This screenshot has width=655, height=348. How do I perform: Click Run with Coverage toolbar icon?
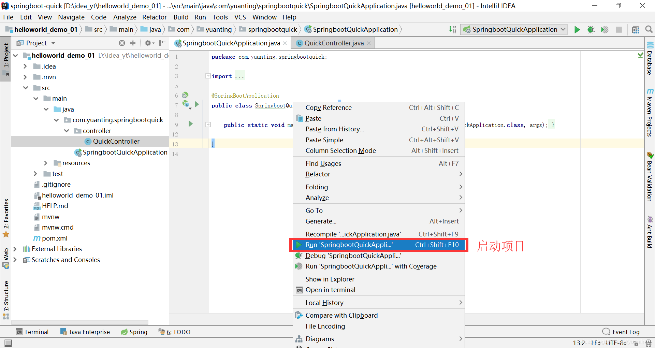point(605,30)
